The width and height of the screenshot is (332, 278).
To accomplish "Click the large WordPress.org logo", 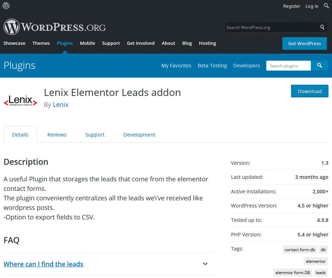I will 55,27.
